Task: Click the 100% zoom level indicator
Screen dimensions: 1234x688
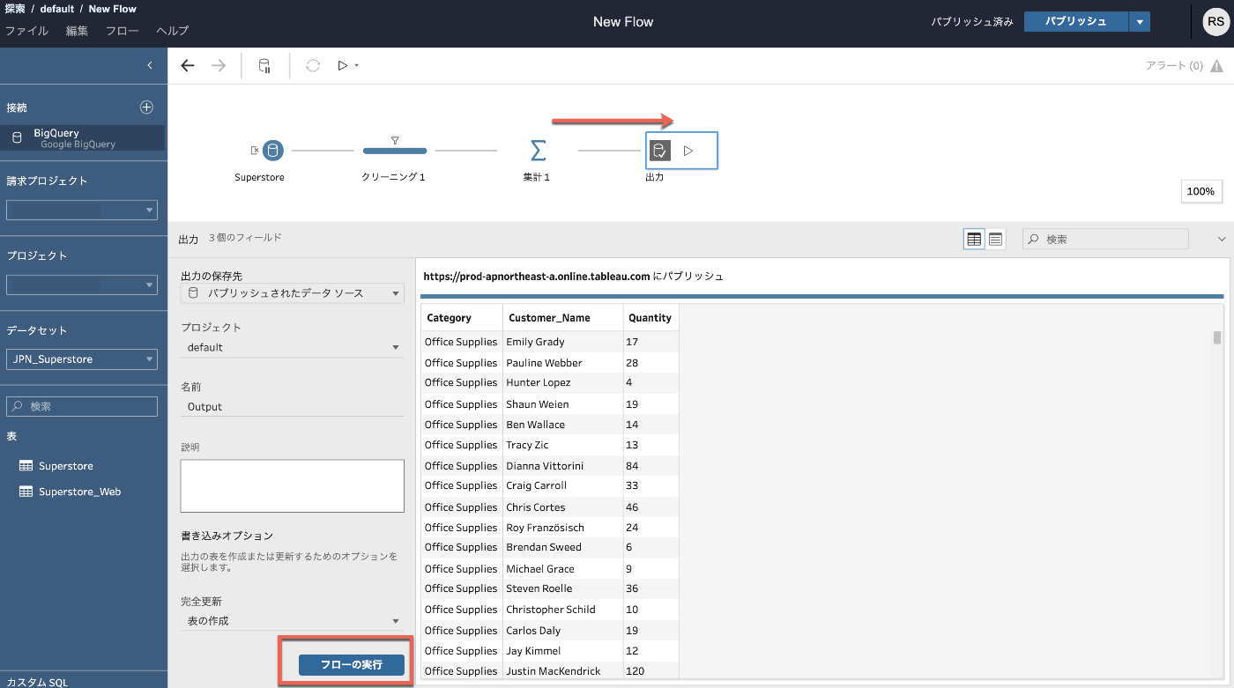Action: 1201,191
